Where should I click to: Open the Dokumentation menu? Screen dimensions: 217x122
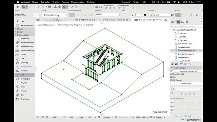pyautogui.click(x=78, y=2)
